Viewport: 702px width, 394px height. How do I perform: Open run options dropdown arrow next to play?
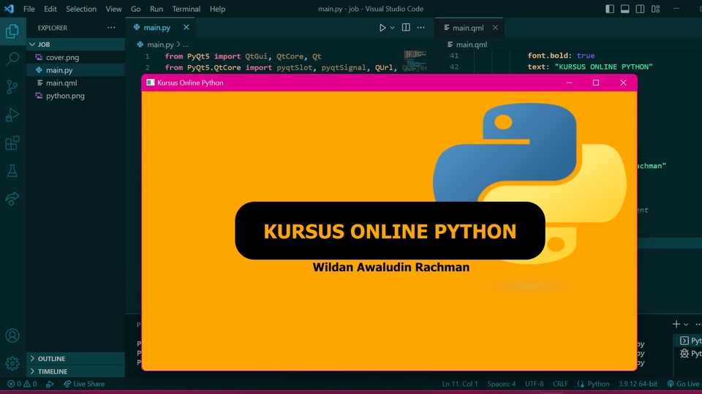[x=392, y=28]
